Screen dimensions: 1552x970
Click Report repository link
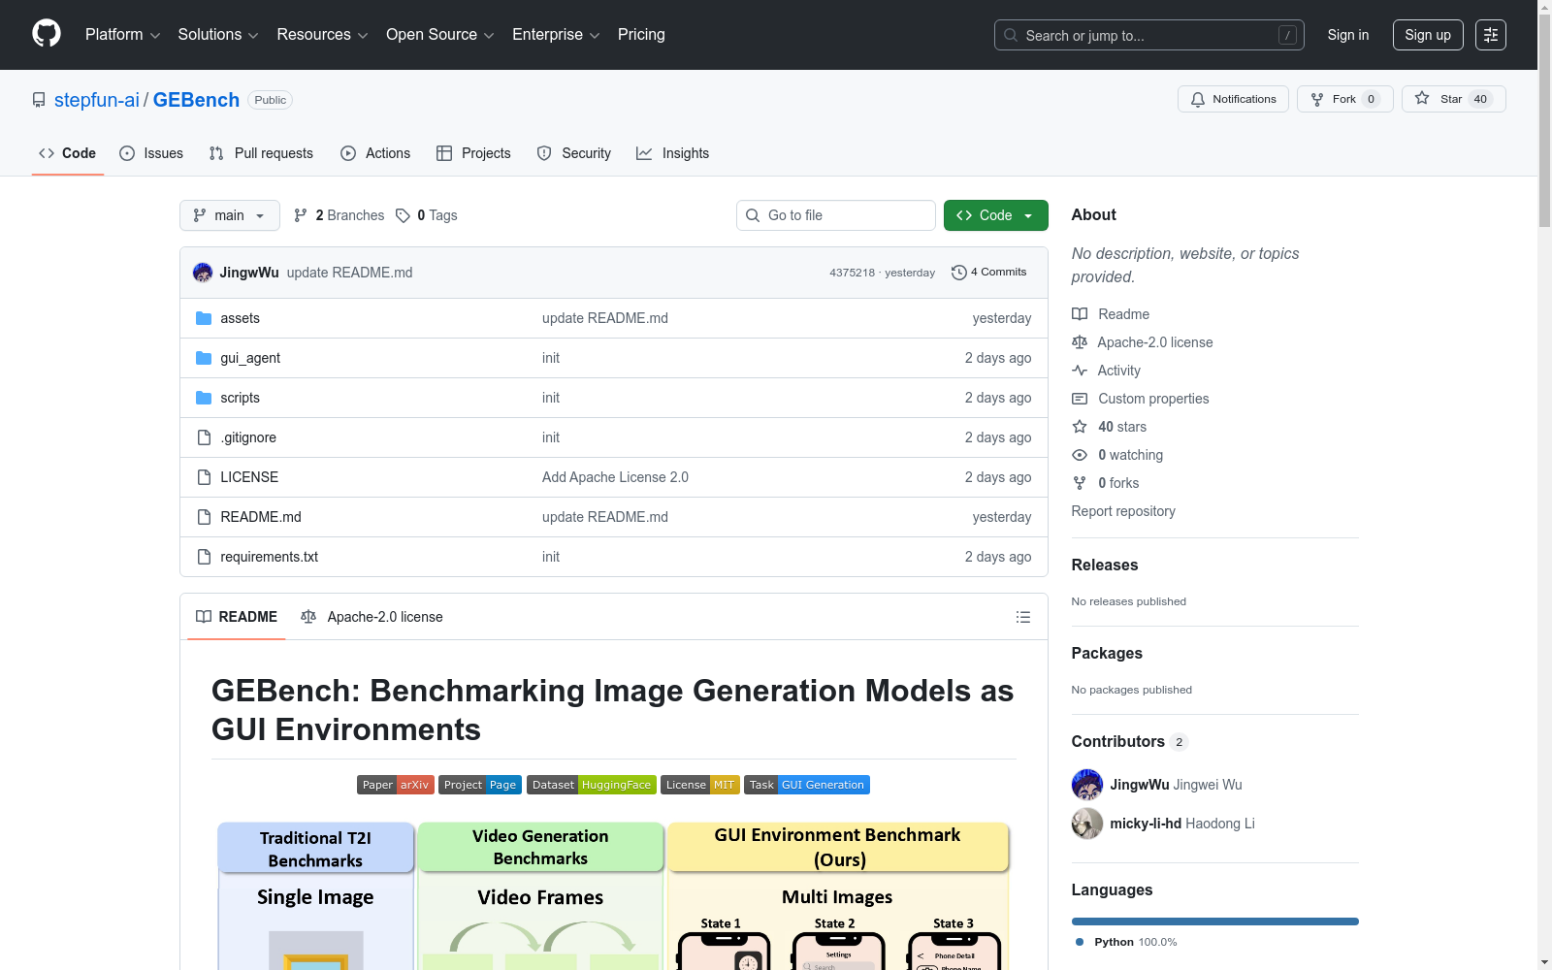(1123, 511)
